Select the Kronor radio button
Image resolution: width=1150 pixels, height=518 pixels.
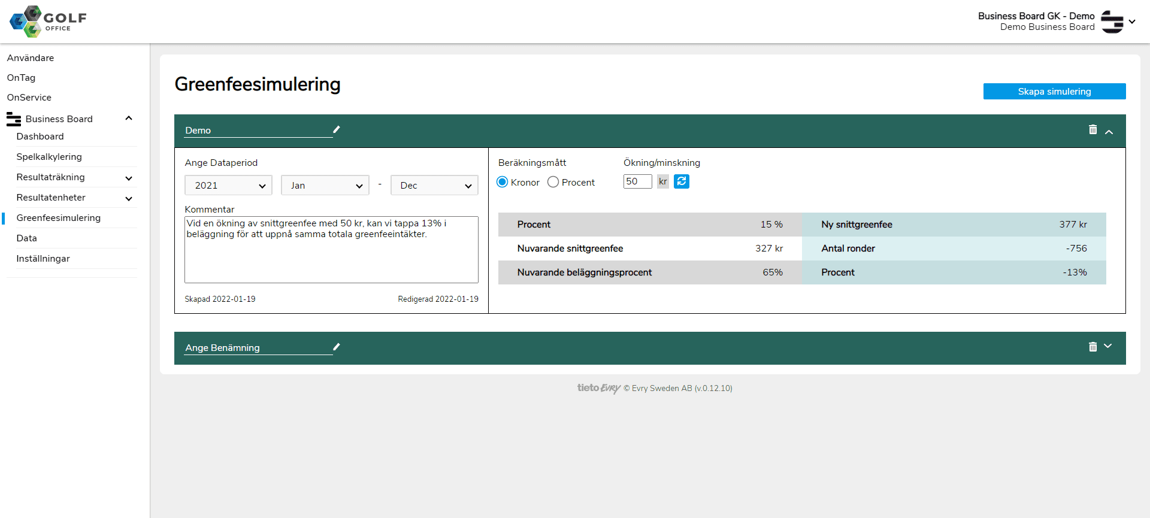coord(503,182)
